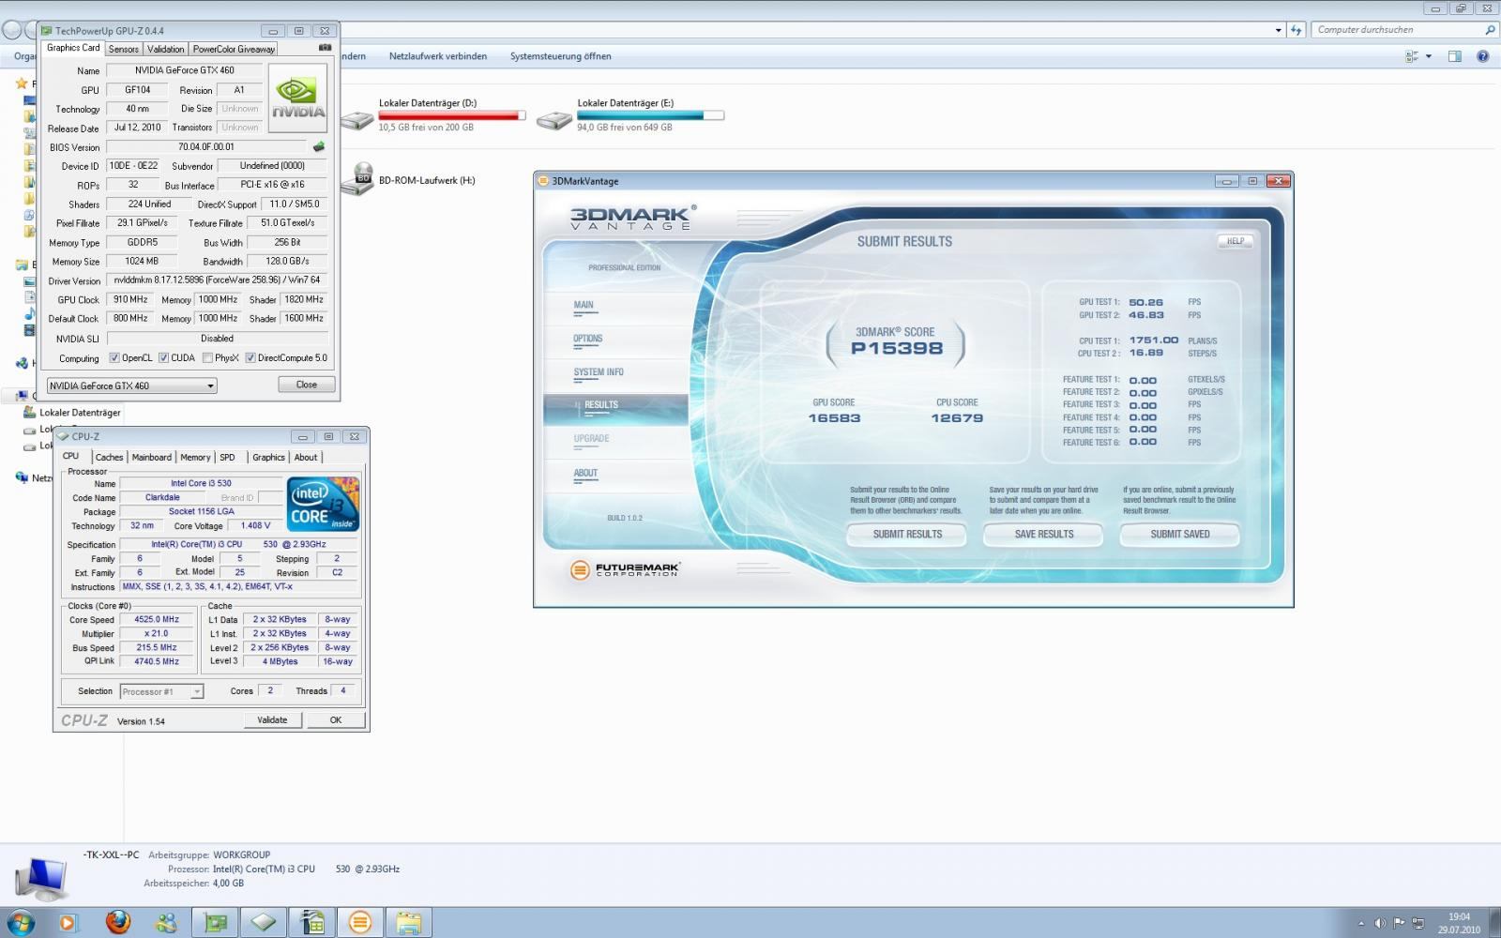This screenshot has height=938, width=1501.
Task: Click the Validate button in CPU-Z
Action: [x=272, y=720]
